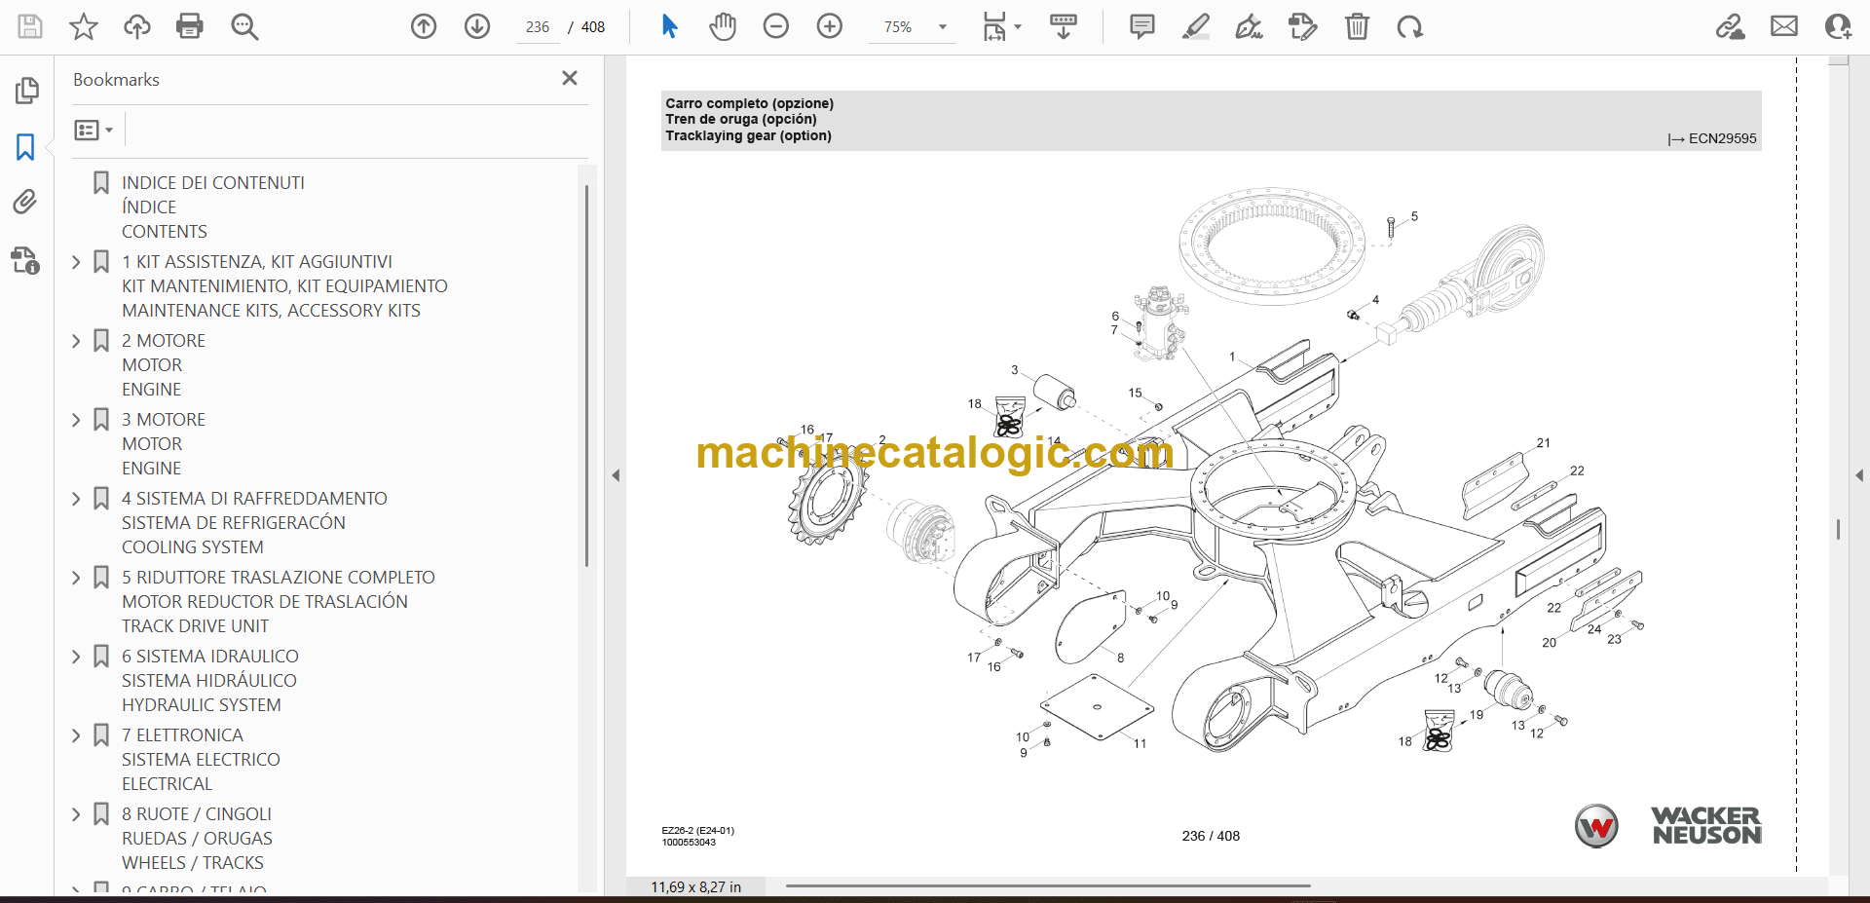Image resolution: width=1870 pixels, height=903 pixels.
Task: Click the ECN29595 reference text
Action: (x=1722, y=138)
